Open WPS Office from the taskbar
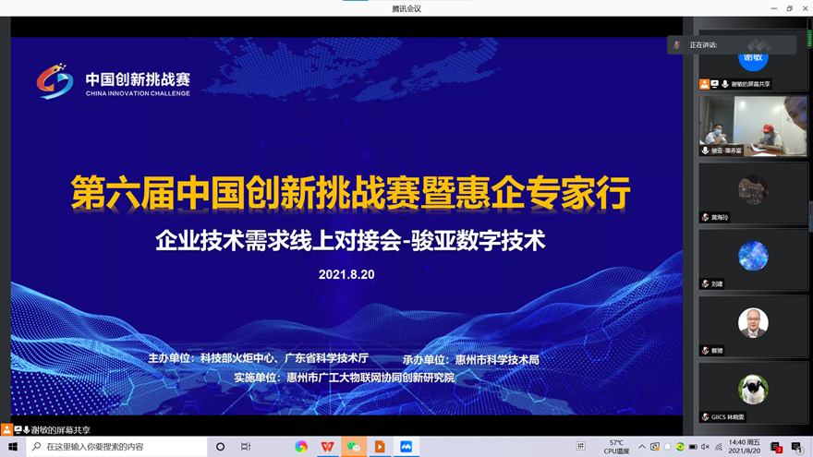Screen dimensions: 813x457 (x=327, y=447)
